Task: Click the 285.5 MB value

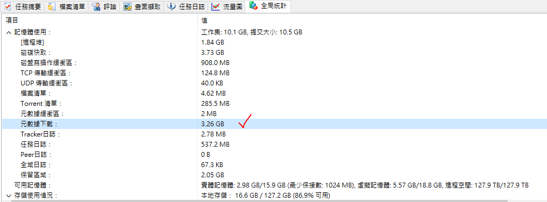Action: tap(215, 104)
